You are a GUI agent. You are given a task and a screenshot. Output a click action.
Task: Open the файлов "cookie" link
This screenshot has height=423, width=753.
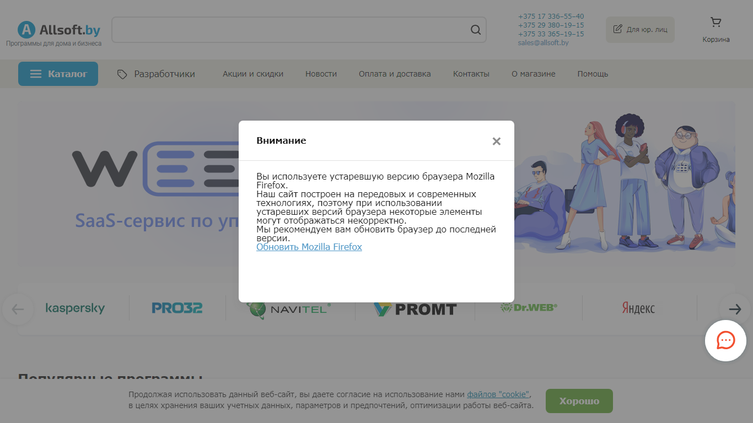(x=498, y=394)
